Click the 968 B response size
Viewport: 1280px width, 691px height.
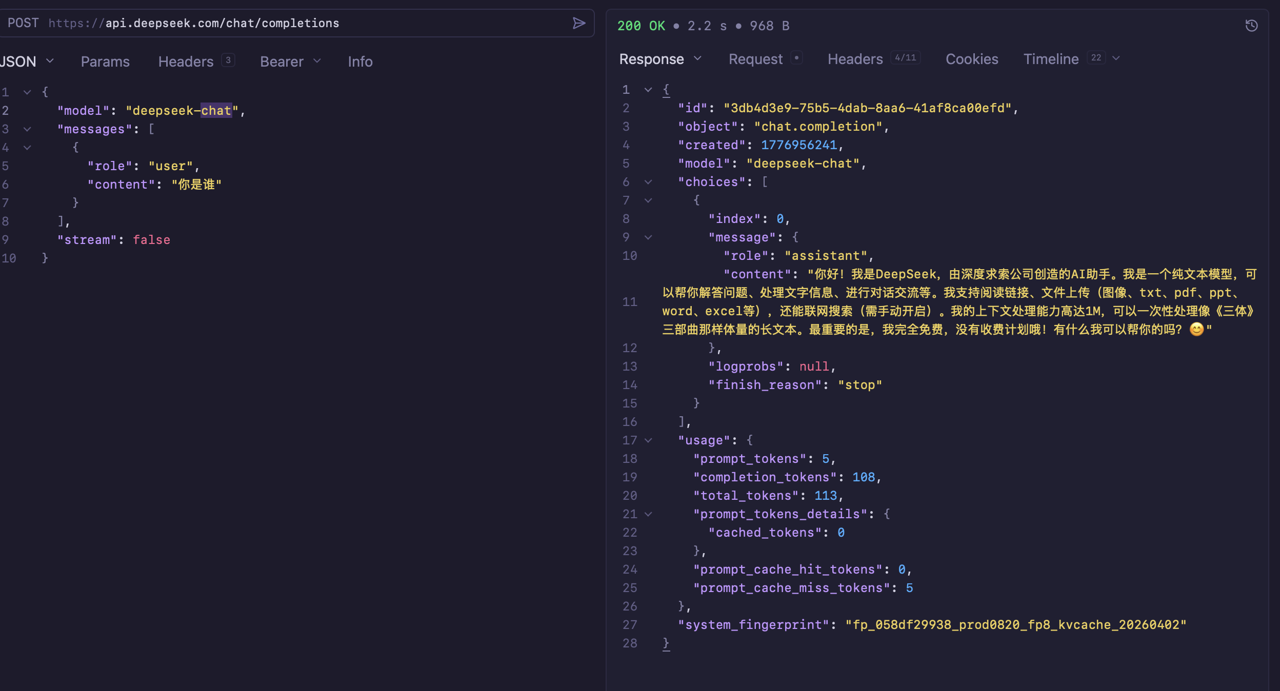click(769, 26)
